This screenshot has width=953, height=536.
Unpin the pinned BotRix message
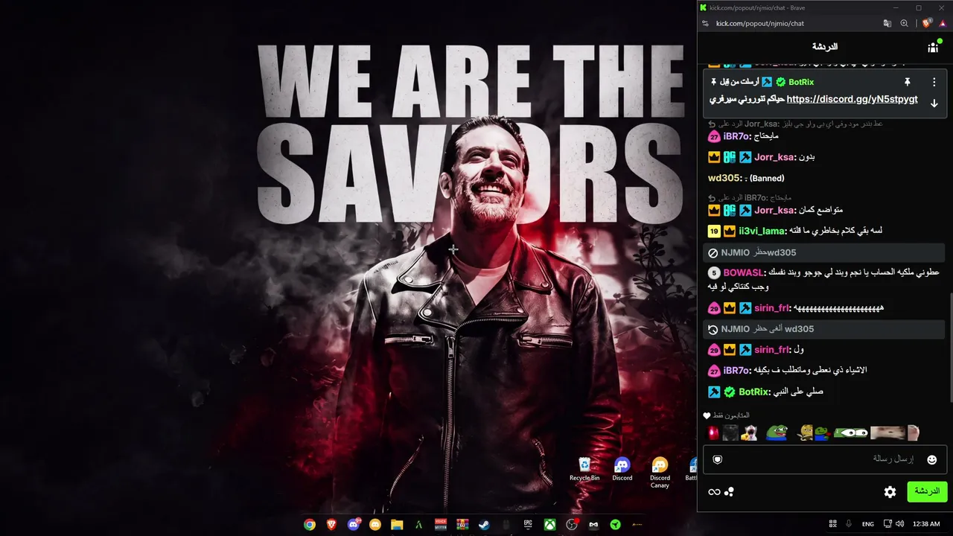point(907,82)
